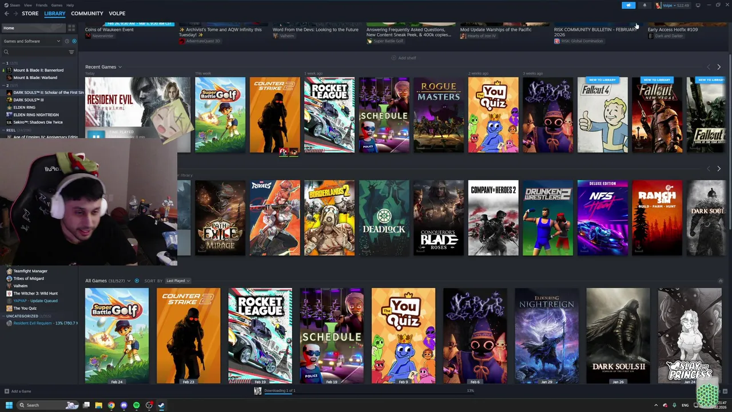Open Fallout 4 cover in Recent Games
The width and height of the screenshot is (732, 412).
click(602, 115)
